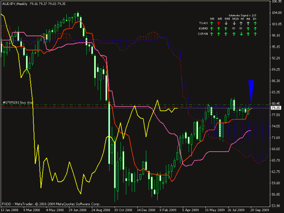Click the H4 column header
Image resolution: width=284 pixels, height=213 pixels.
[248, 19]
